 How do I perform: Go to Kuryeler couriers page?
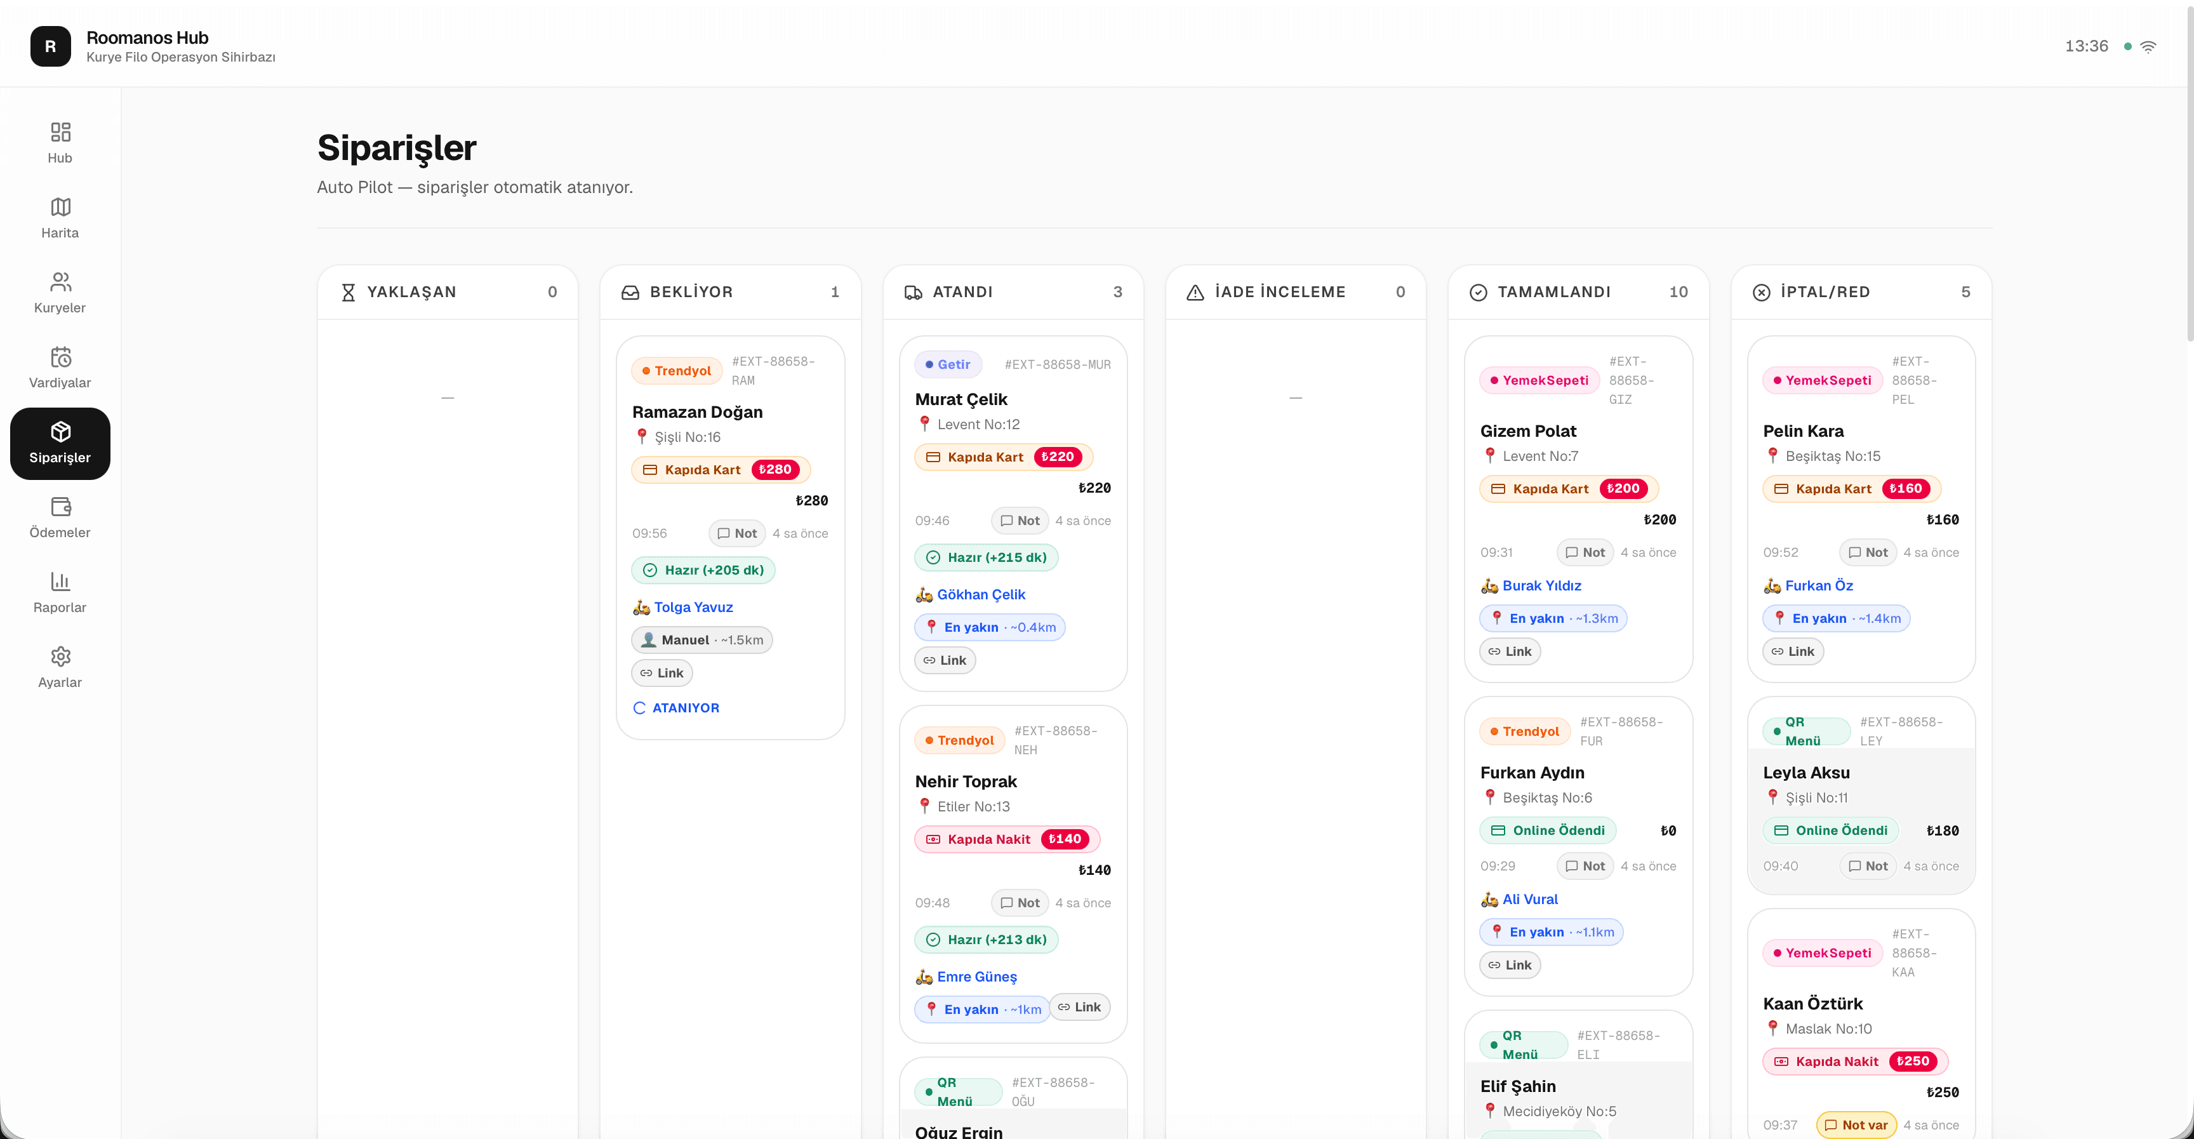point(60,292)
